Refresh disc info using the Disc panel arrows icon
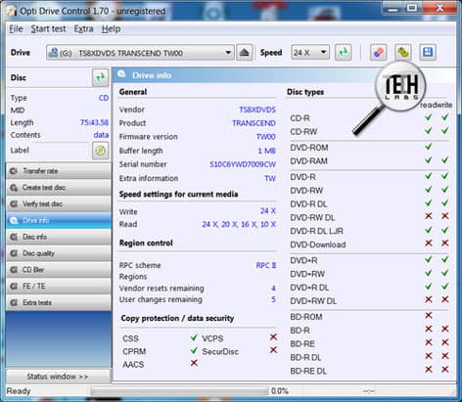This screenshot has width=462, height=402. (x=100, y=77)
